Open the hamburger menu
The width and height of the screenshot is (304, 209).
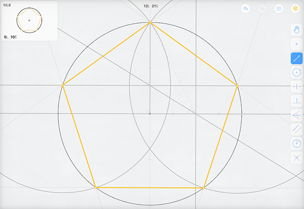pyautogui.click(x=279, y=9)
